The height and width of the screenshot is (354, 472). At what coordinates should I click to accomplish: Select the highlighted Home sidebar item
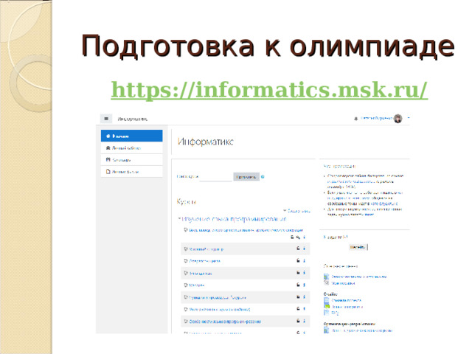(x=131, y=136)
